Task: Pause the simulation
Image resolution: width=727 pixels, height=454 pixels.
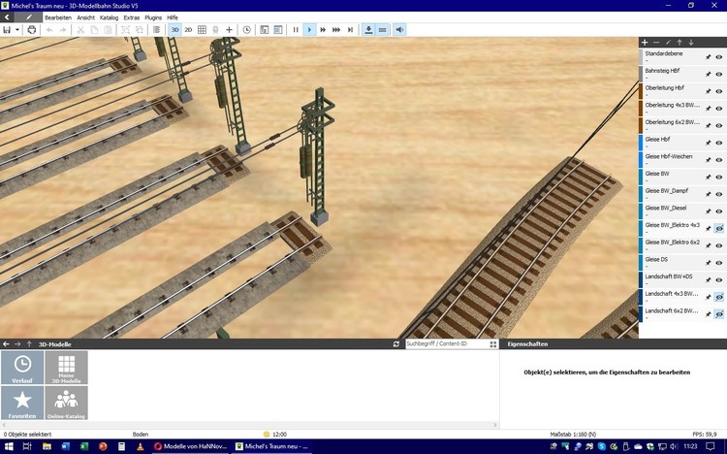Action: (296, 30)
